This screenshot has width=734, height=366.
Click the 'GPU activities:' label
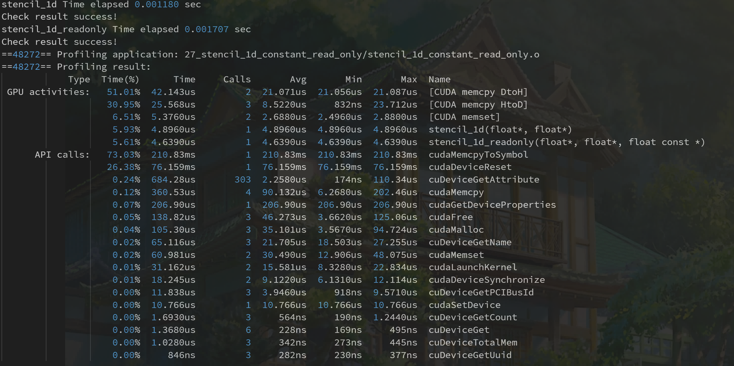pos(48,92)
